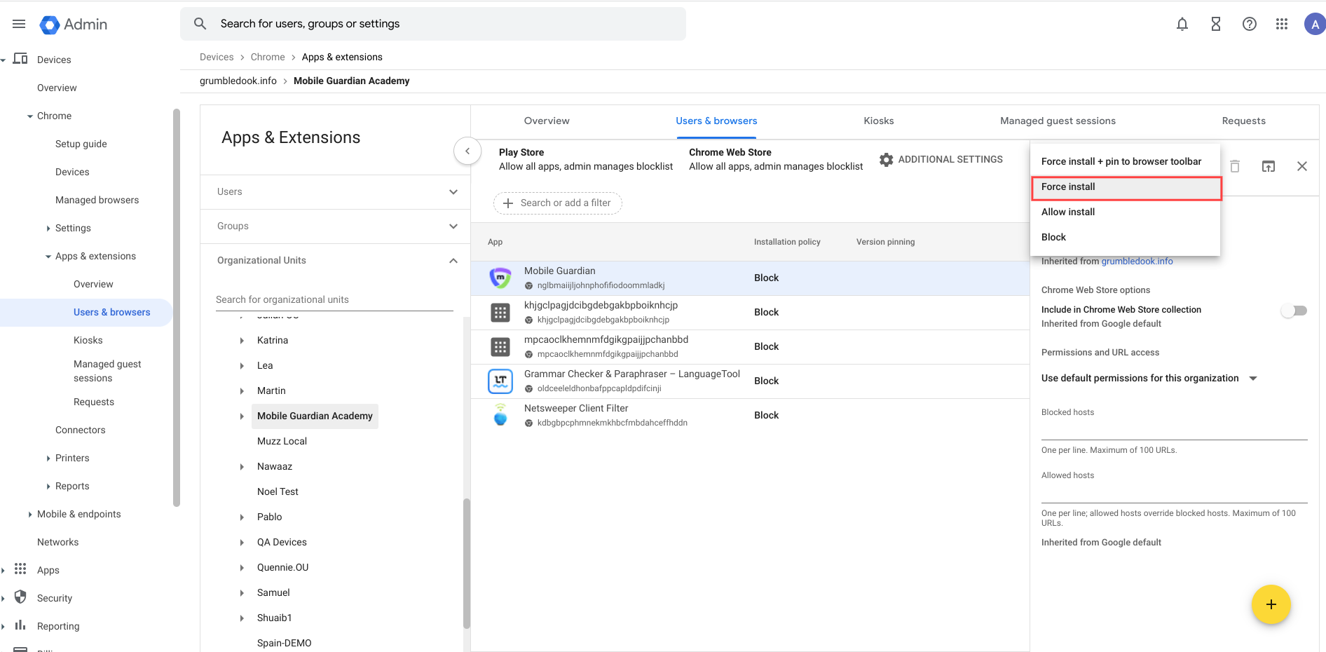Select Block option in dropdown
1326x652 pixels.
pos(1126,237)
